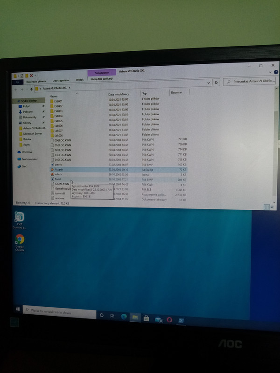Open the Narzędzia główne ribbon tab
This screenshot has width=280, height=373.
(36, 81)
